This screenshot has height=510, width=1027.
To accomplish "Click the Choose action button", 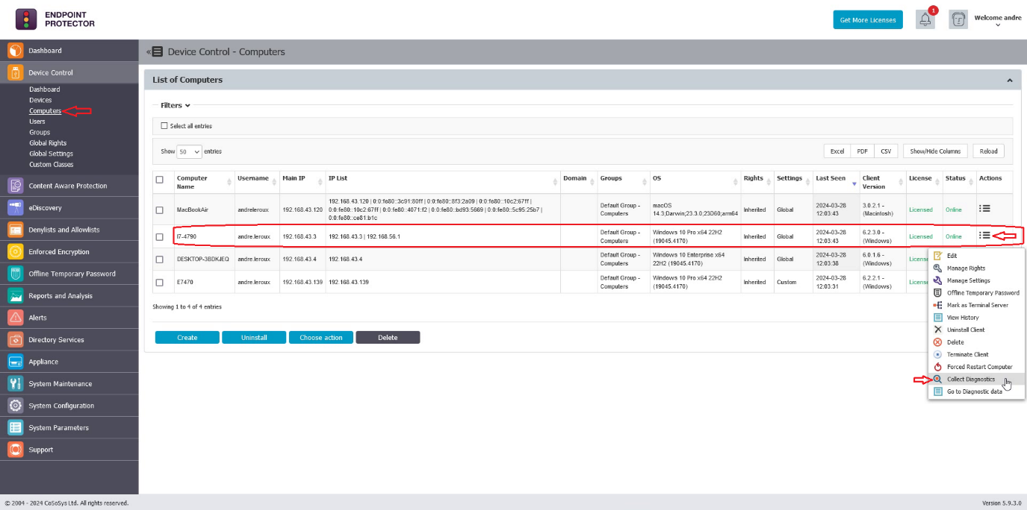I will pyautogui.click(x=321, y=338).
